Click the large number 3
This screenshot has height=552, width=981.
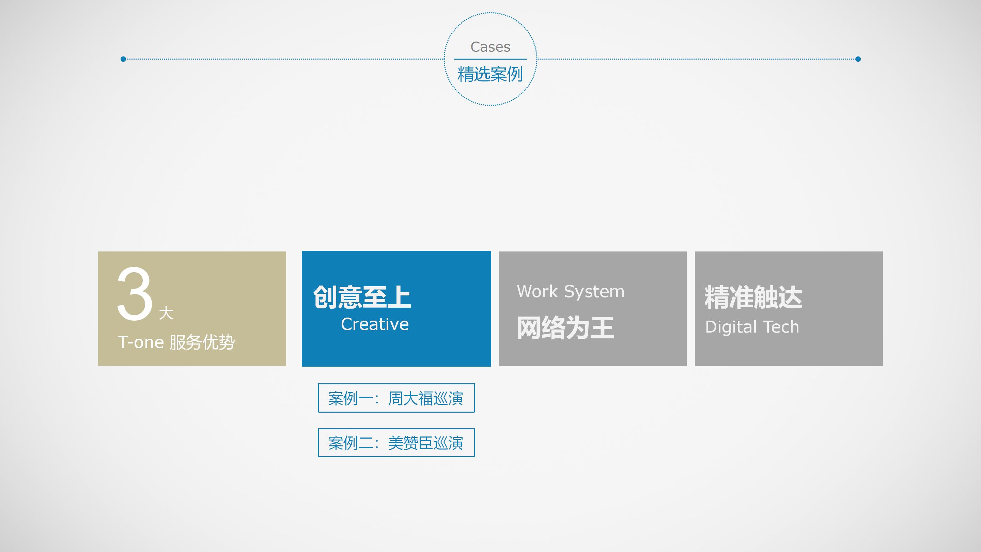click(x=135, y=293)
